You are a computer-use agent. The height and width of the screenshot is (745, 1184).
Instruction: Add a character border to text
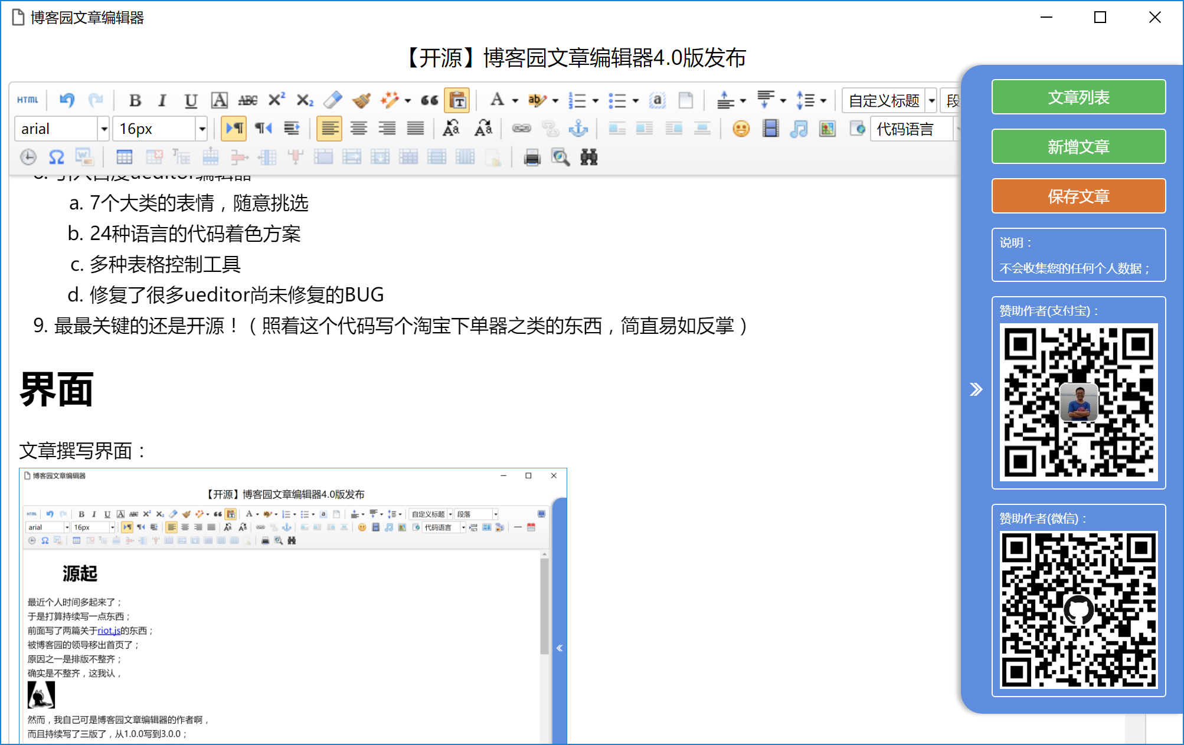pos(220,100)
